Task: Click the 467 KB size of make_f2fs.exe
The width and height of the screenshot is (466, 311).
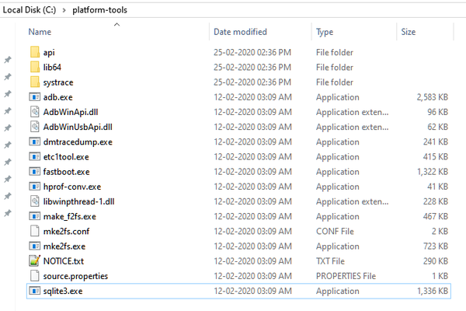Action: [x=436, y=216]
